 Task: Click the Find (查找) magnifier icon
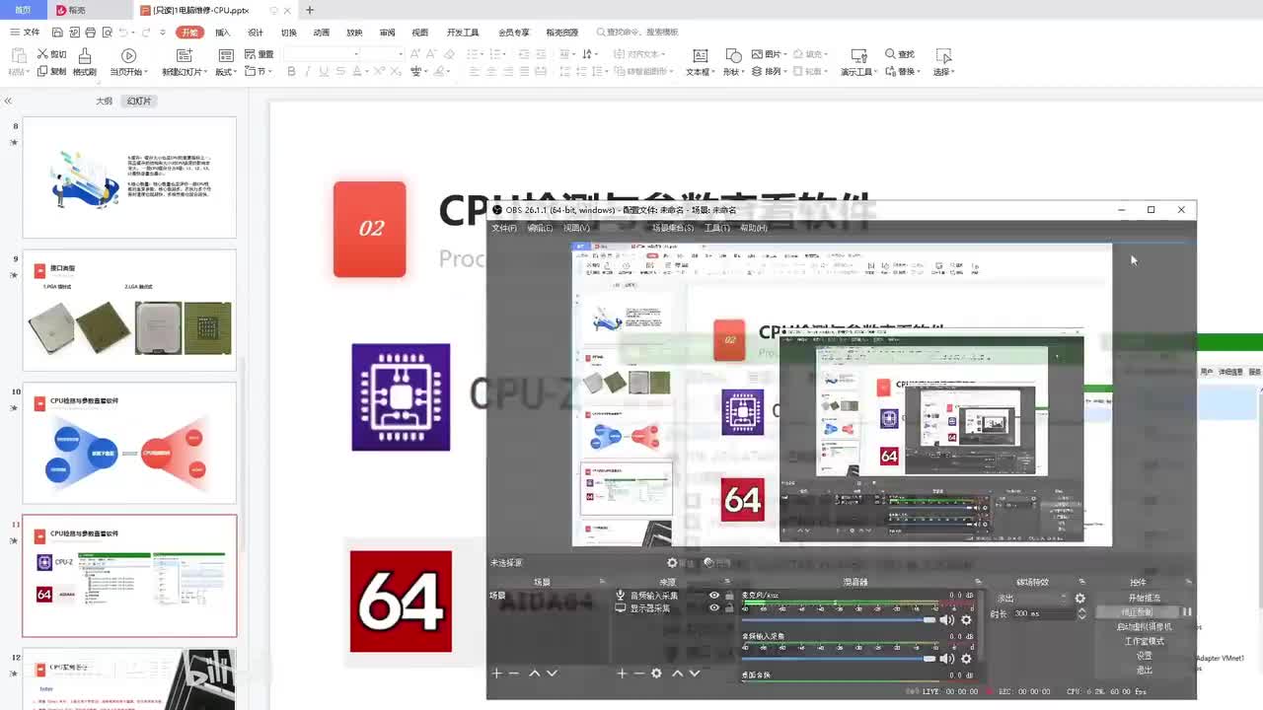pyautogui.click(x=891, y=54)
